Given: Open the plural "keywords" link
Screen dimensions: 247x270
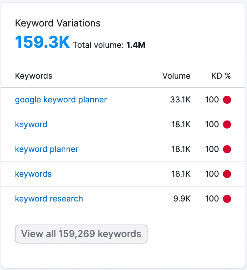Looking at the screenshot, I should tap(33, 174).
